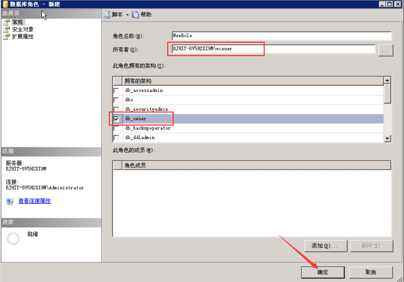
Task: Click the schema list scroll up arrow
Action: click(387, 80)
